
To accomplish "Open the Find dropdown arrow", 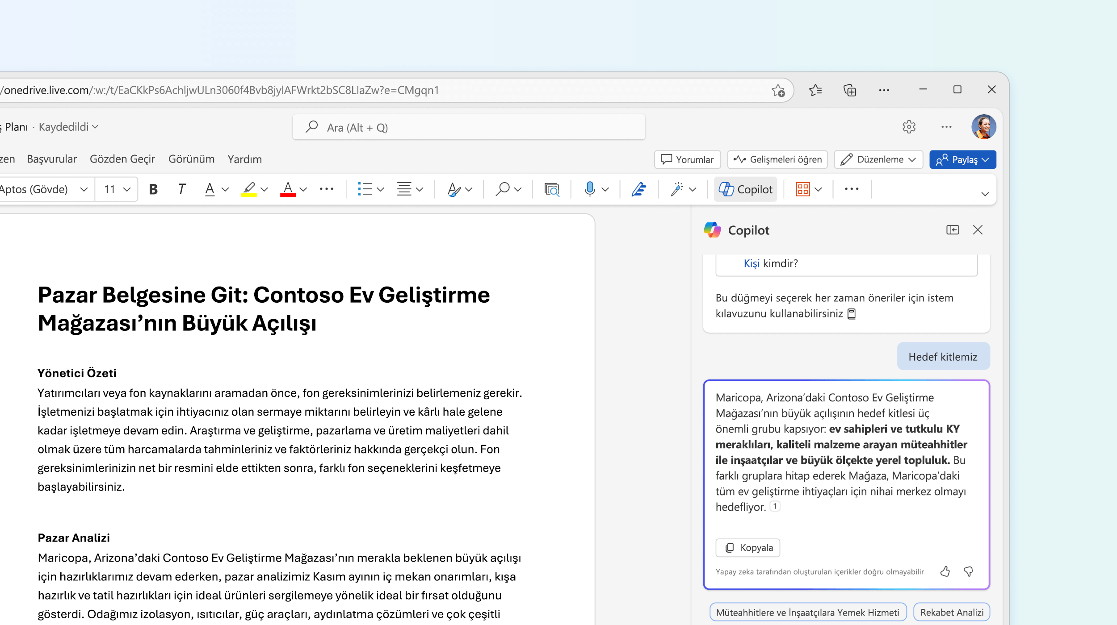I will (518, 190).
